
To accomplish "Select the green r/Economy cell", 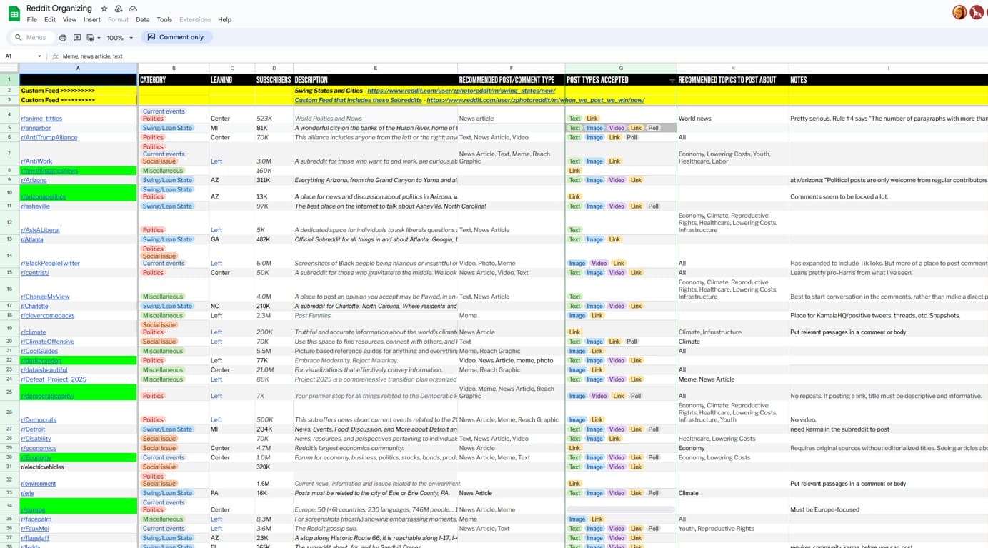I will pyautogui.click(x=78, y=457).
